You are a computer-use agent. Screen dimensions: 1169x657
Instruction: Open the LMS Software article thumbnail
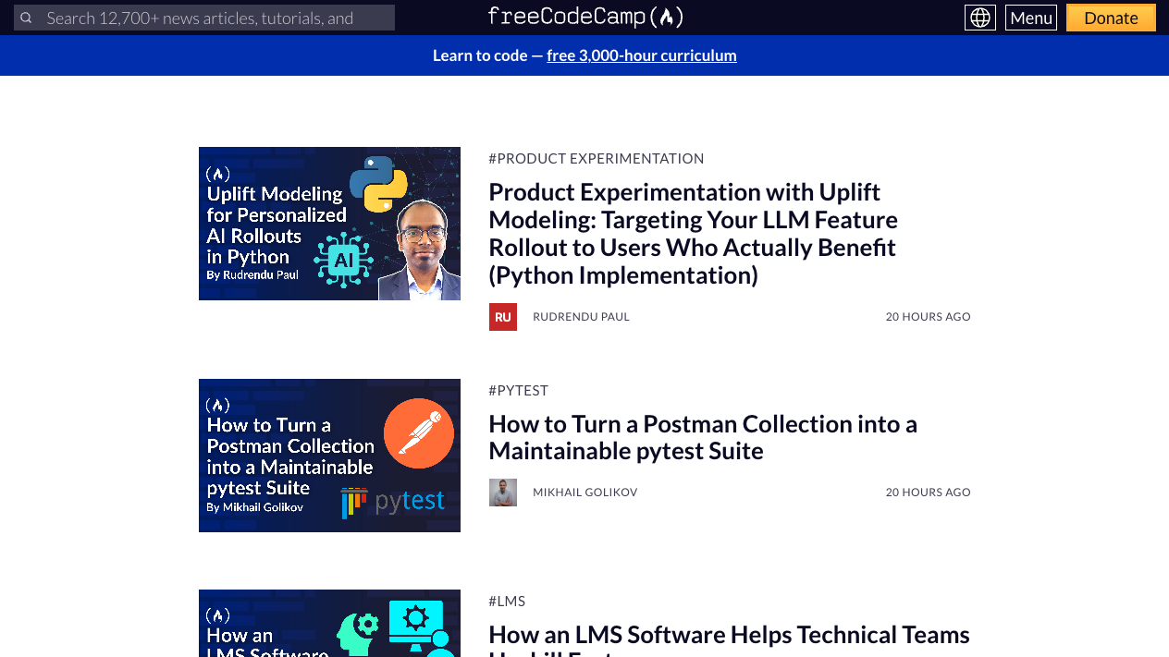click(x=329, y=624)
